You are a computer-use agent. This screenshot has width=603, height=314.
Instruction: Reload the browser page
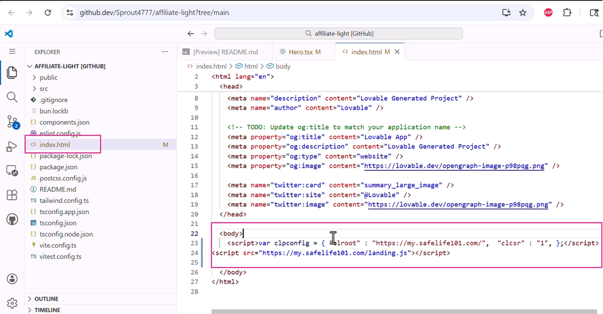point(48,12)
